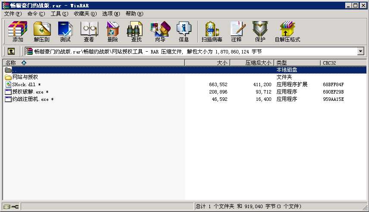Go up one level with arrow button
Viewport: 369px width, 212px height.
coord(11,51)
